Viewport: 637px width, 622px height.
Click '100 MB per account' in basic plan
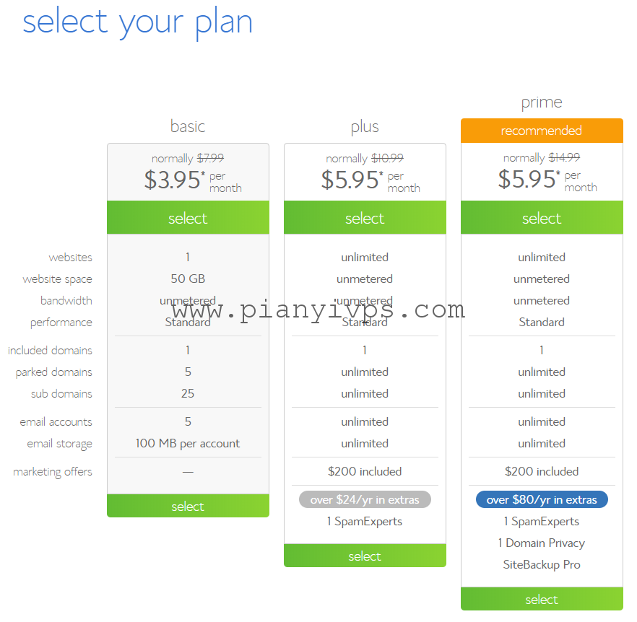(188, 443)
